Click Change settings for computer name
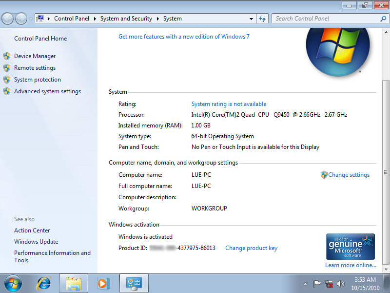 [x=349, y=175]
